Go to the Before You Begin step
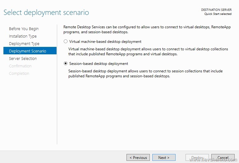 (x=24, y=29)
